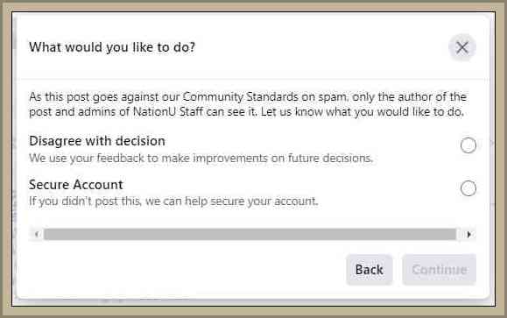Select the Disagree with decision radio button
Viewport: 507px width, 318px height.
(468, 145)
